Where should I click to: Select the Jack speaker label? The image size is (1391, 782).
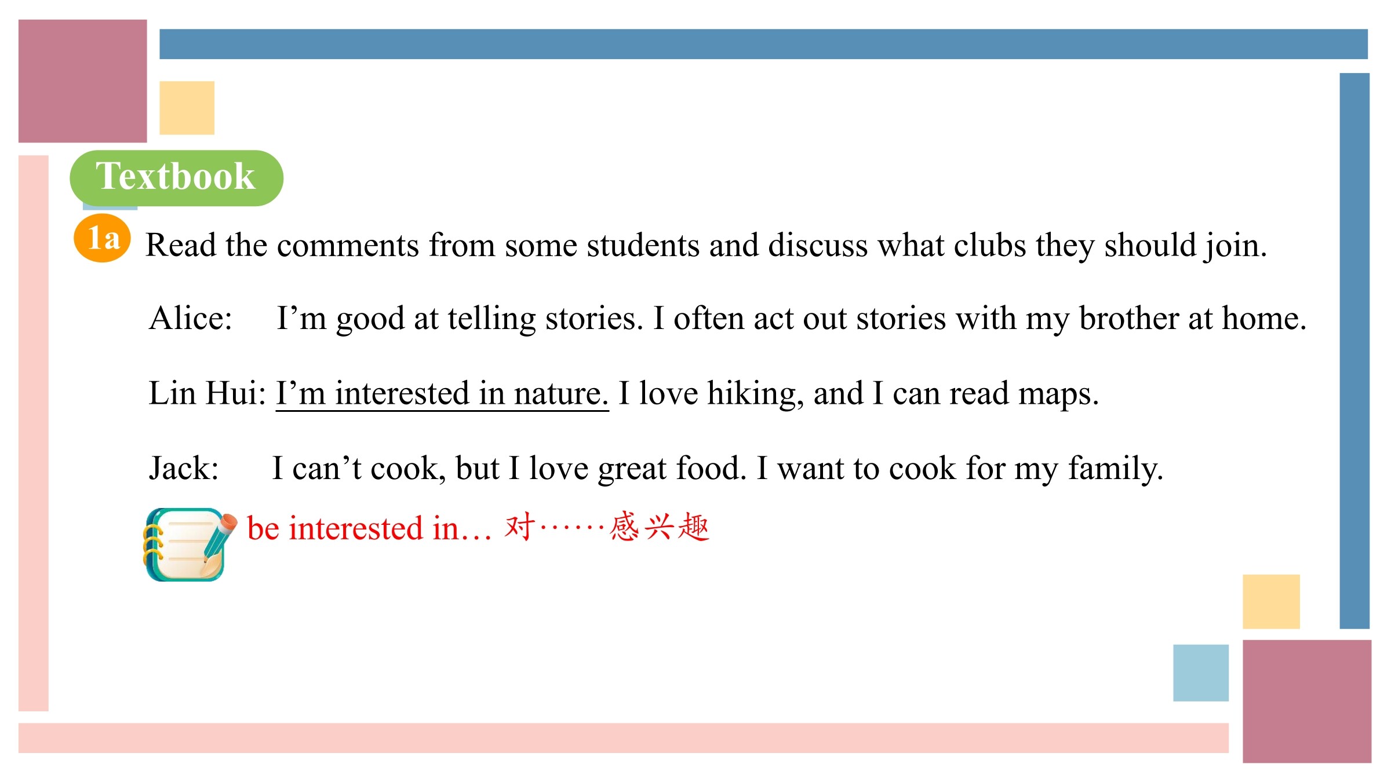[x=184, y=468]
